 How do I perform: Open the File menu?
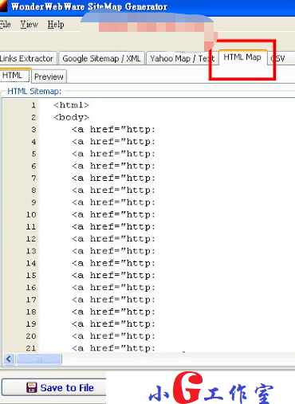point(5,25)
